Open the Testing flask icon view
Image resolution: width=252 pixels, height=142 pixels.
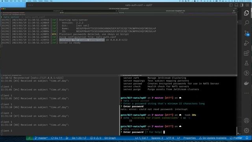[x=246, y=63]
